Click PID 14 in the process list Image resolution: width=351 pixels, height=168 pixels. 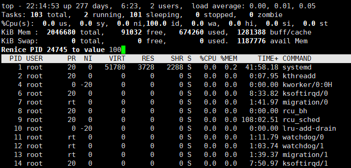[18, 163]
